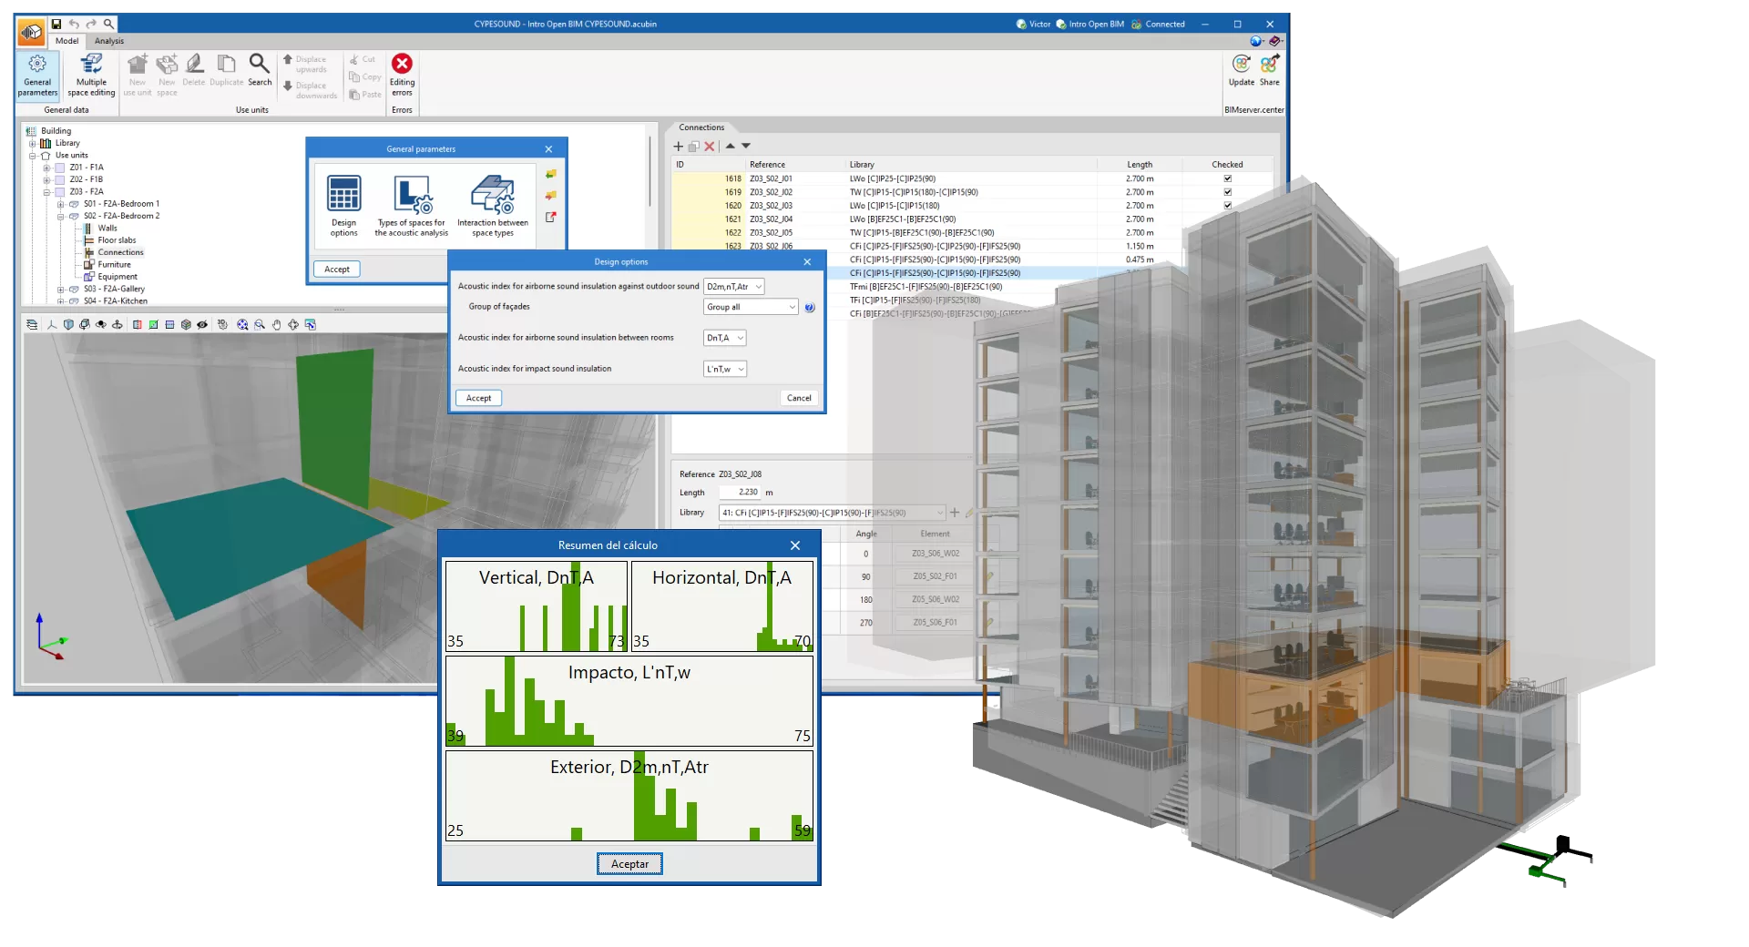Open the Editing errors panel
Screen dimensions: 1749x947
(402, 74)
